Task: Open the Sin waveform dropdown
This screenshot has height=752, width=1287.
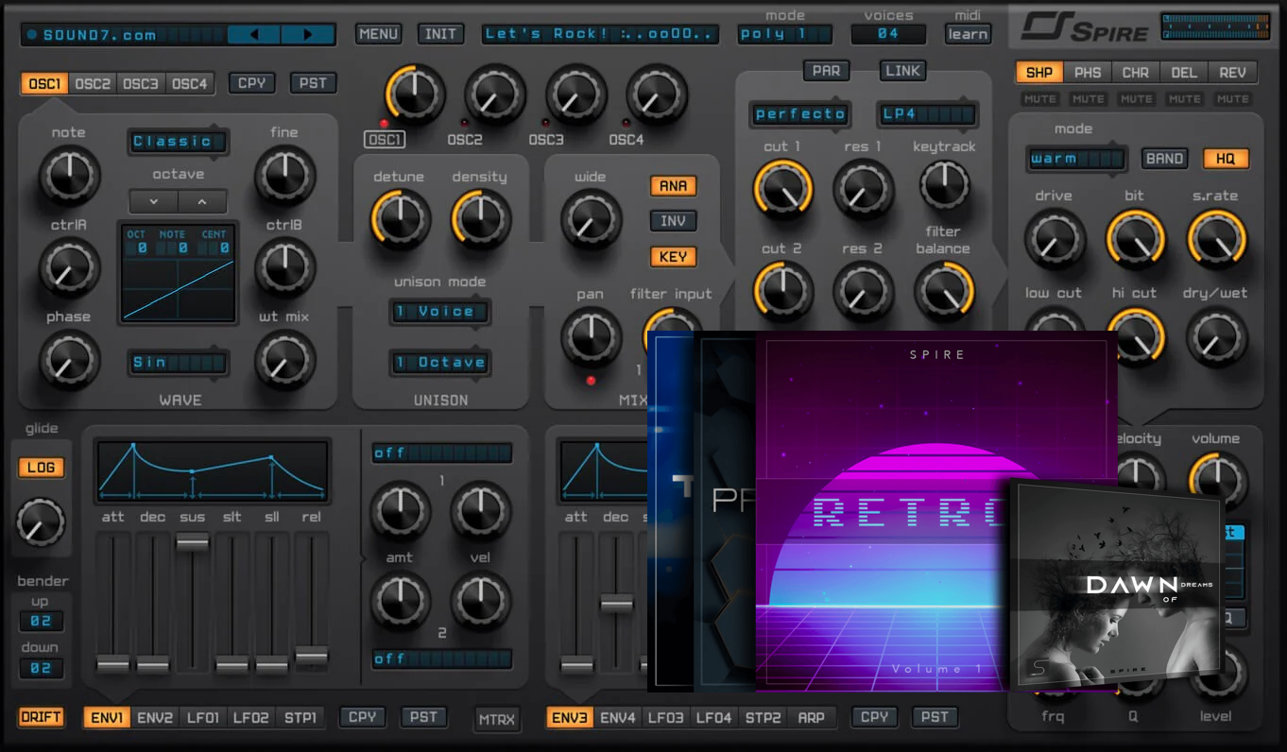Action: 178,362
